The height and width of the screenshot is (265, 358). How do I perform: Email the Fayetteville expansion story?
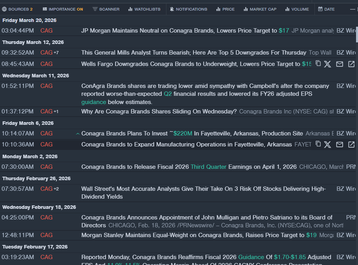point(340,144)
